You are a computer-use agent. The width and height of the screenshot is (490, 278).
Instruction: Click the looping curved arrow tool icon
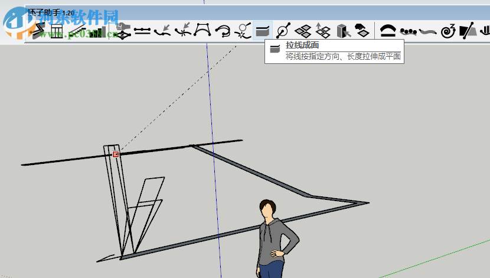[223, 31]
